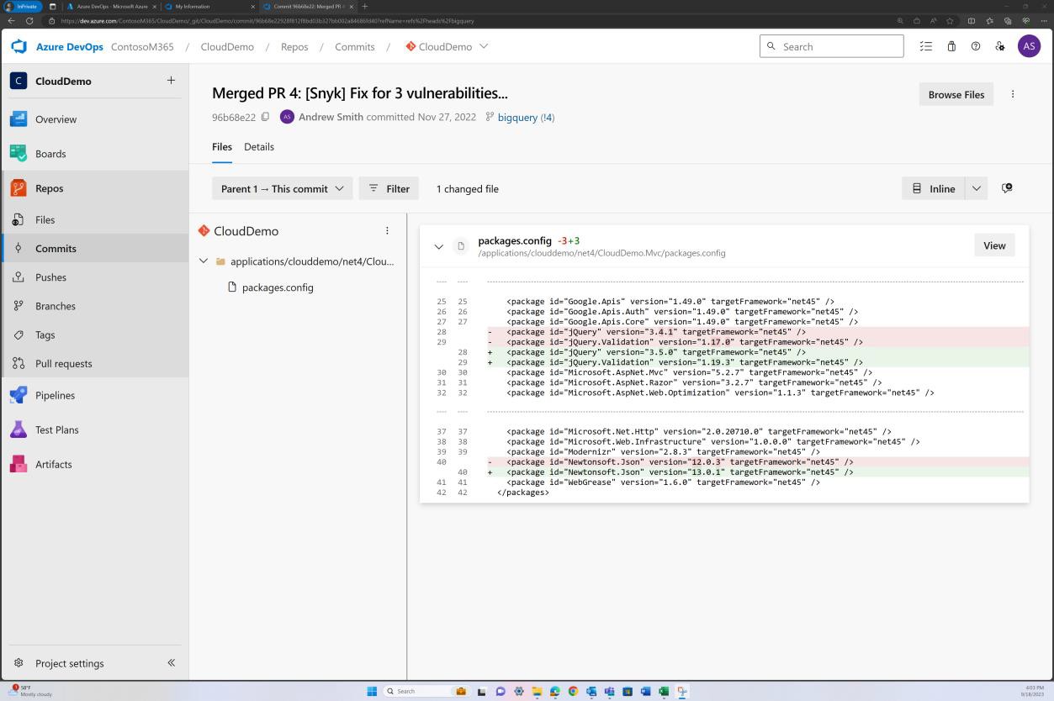
Task: Open the Parent 1 → This commit dropdown
Action: pyautogui.click(x=282, y=188)
